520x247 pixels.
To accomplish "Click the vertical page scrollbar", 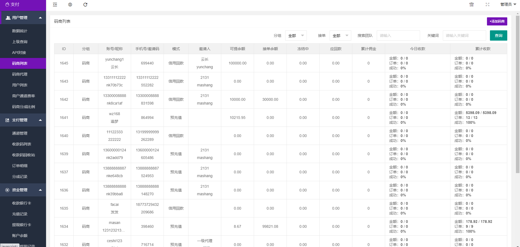I will click(x=518, y=95).
